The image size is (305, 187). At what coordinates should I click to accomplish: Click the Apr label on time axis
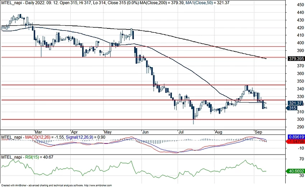click(x=75, y=132)
